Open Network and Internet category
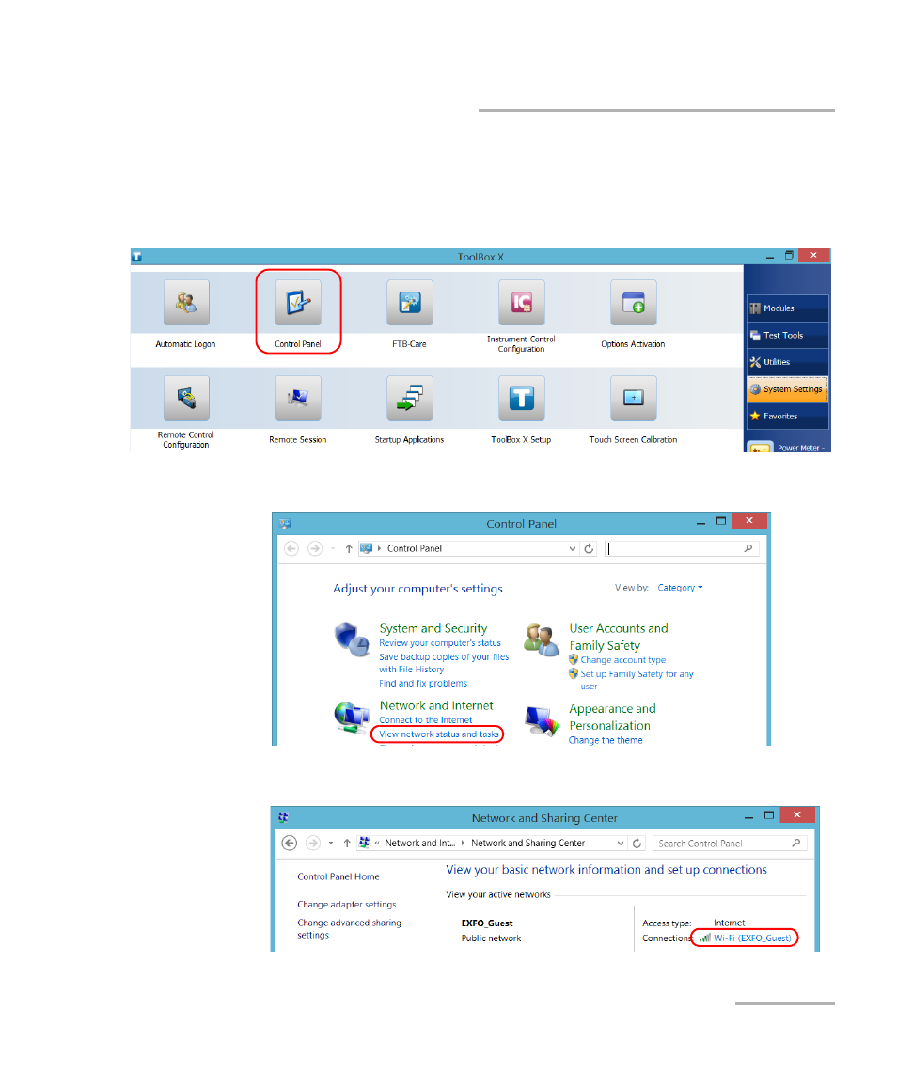The height and width of the screenshot is (1089, 897). click(436, 705)
